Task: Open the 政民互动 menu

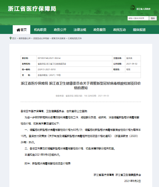Action: click(119, 30)
